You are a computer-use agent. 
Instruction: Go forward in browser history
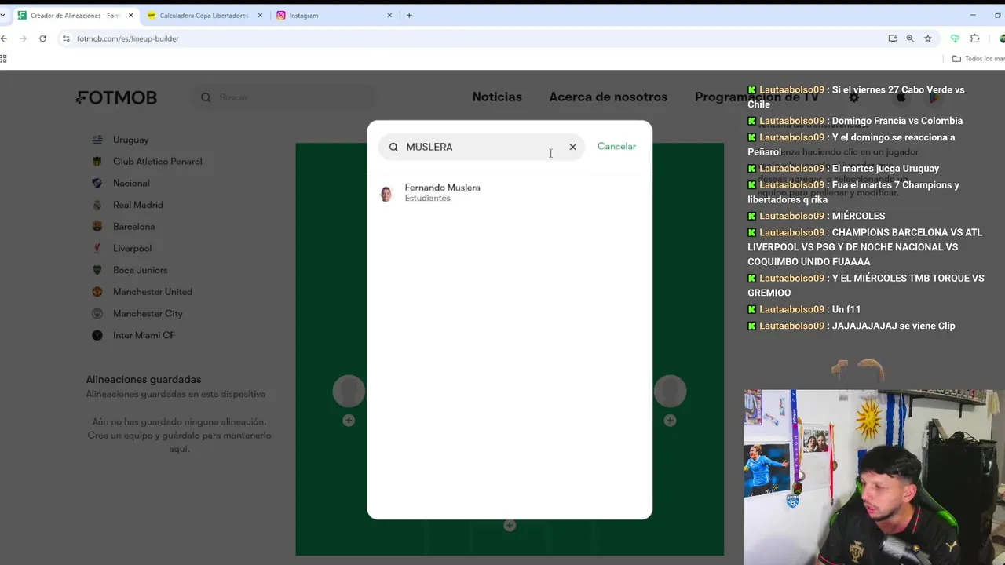(23, 38)
